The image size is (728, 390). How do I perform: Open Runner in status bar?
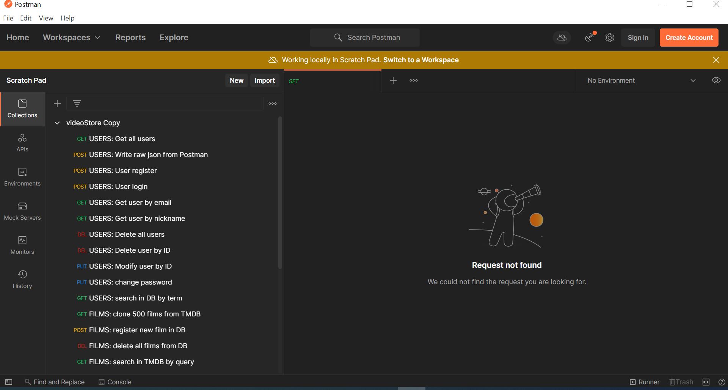(x=645, y=382)
